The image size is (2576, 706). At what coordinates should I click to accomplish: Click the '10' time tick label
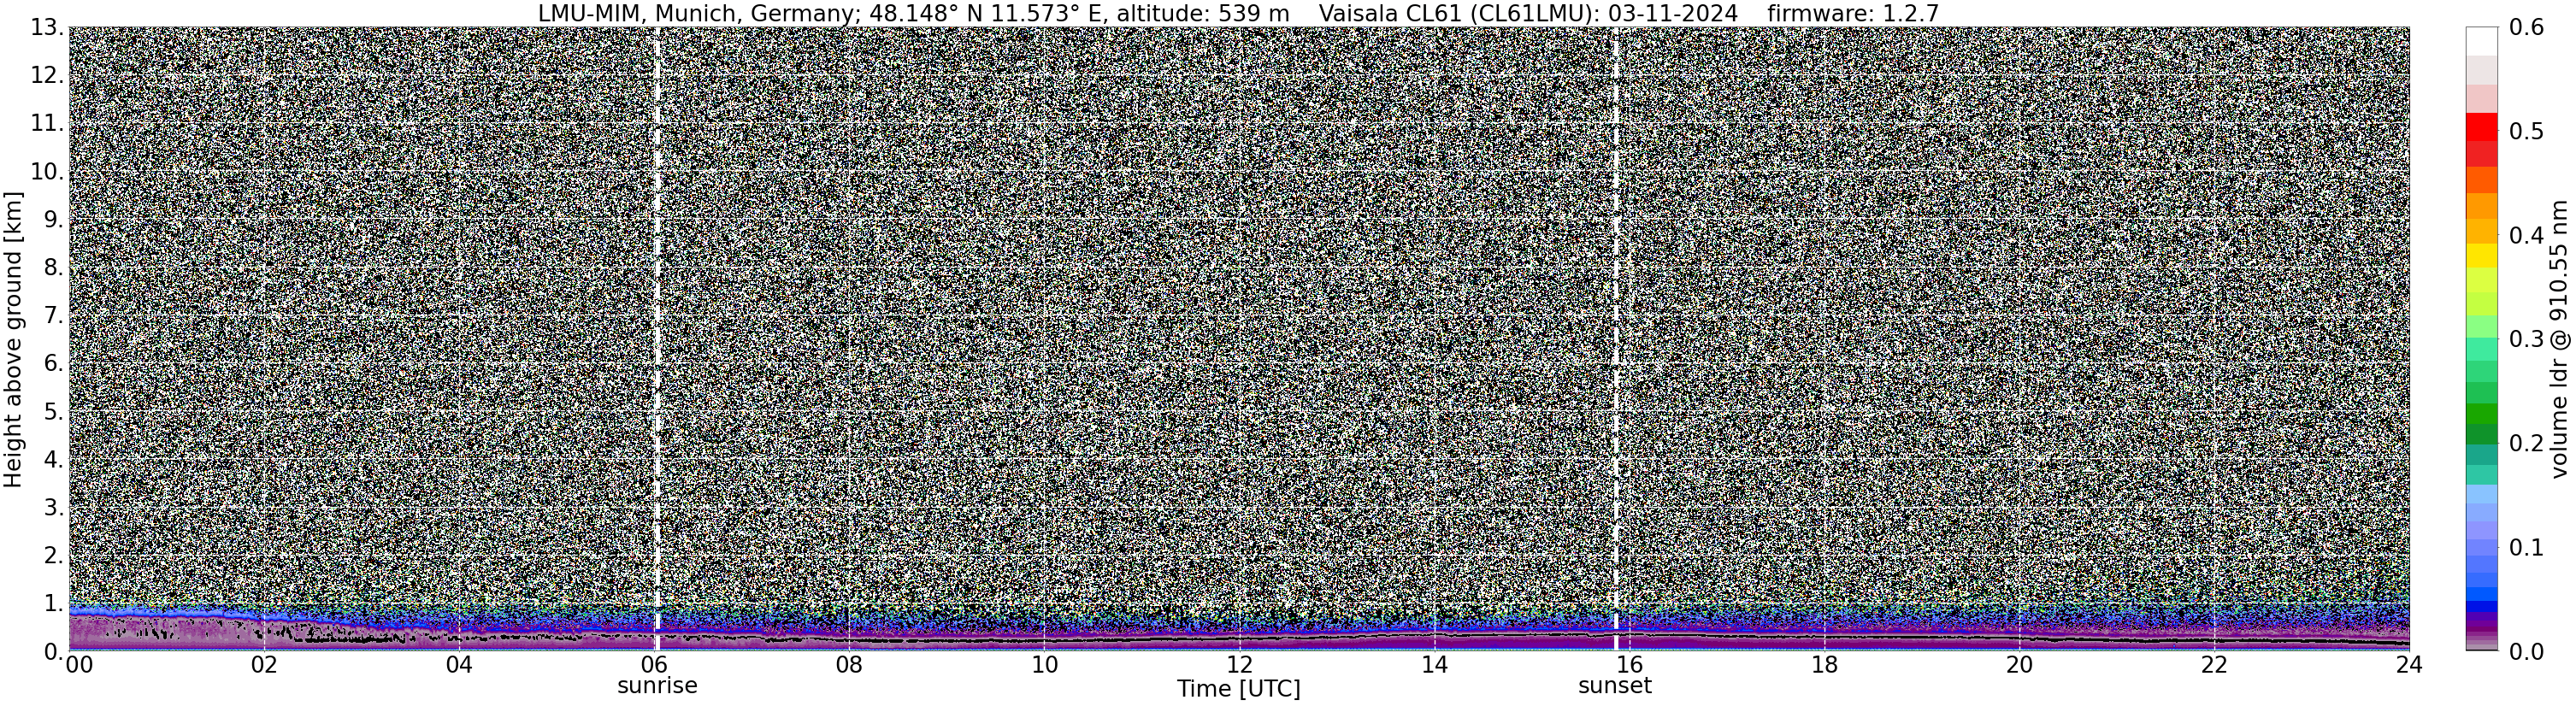[x=1044, y=665]
